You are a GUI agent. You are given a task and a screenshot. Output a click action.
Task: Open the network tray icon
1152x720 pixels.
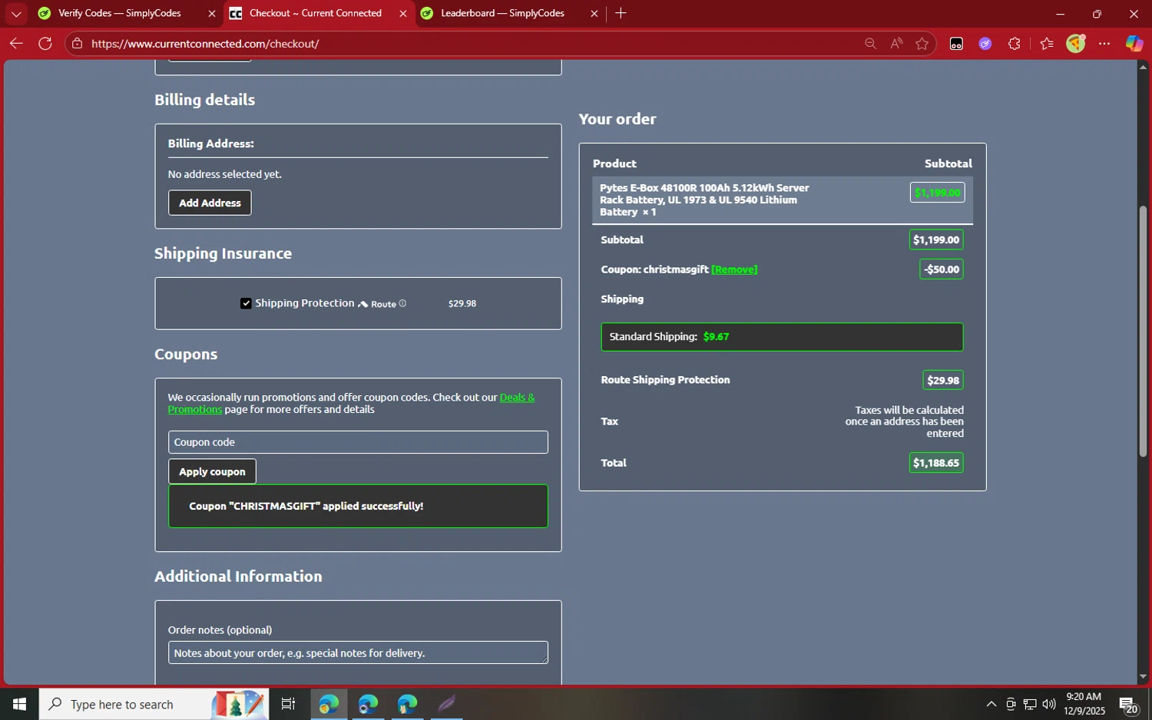[1030, 704]
